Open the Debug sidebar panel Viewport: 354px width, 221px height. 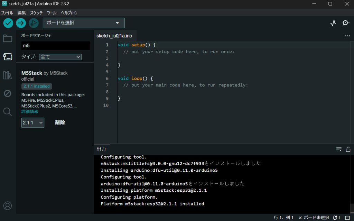[8, 93]
